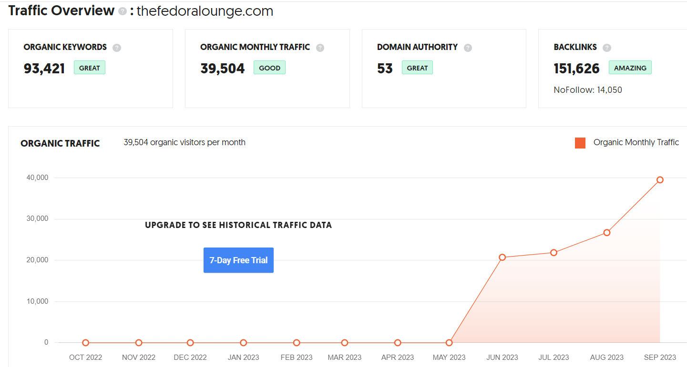Screen dimensions: 687x367
Task: Click the ORGANIC KEYWORDS card label
Action: coord(65,47)
